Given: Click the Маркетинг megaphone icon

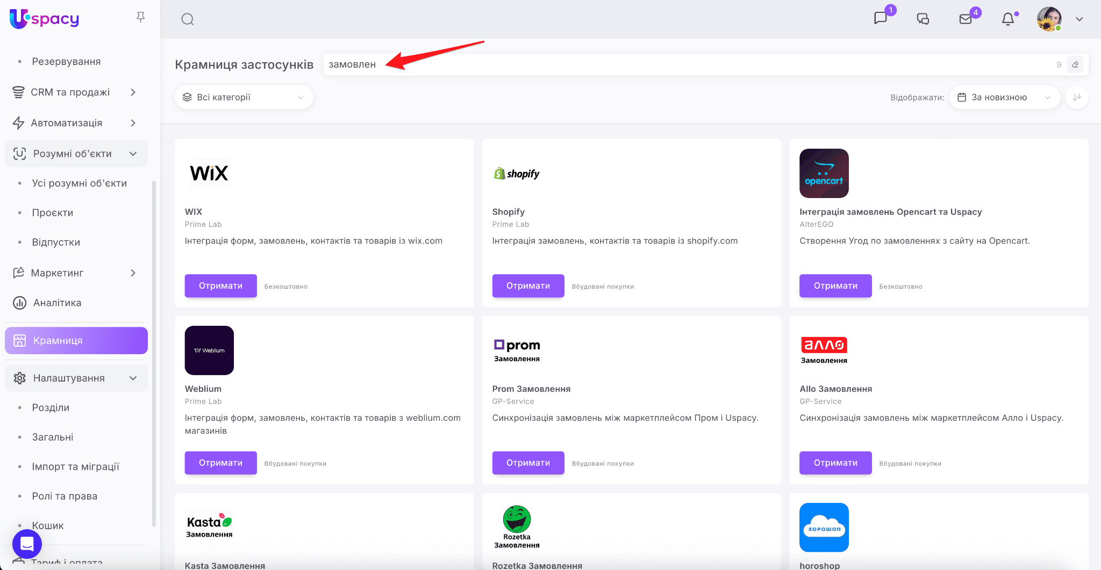Looking at the screenshot, I should coord(18,273).
